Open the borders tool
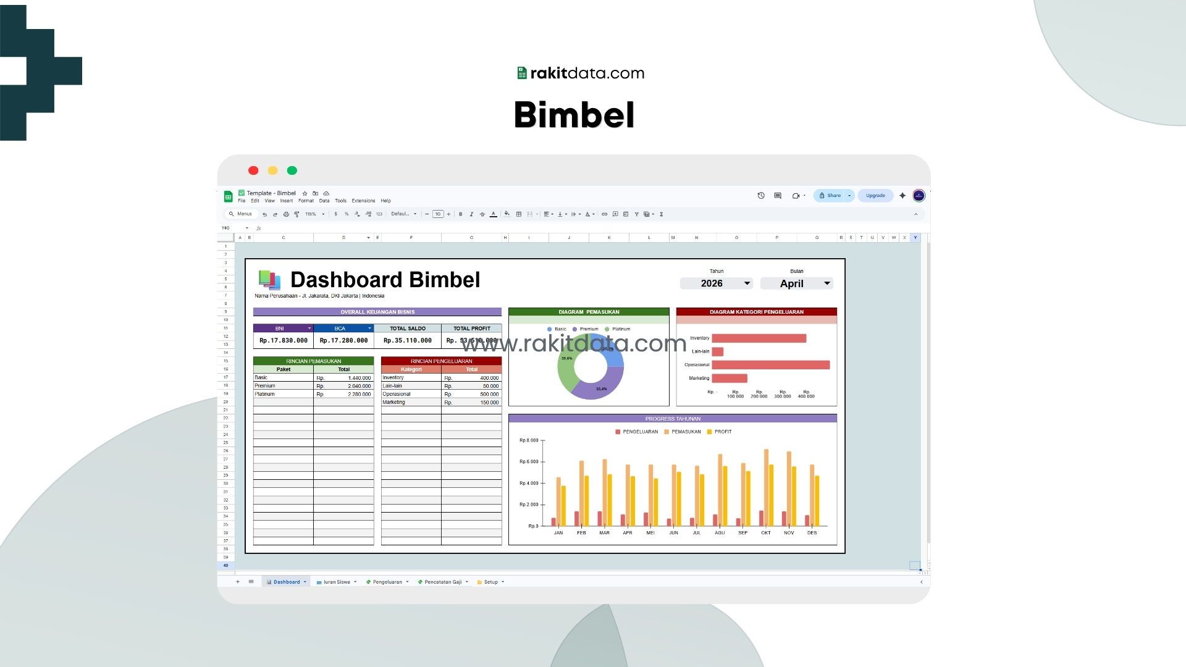 (519, 214)
